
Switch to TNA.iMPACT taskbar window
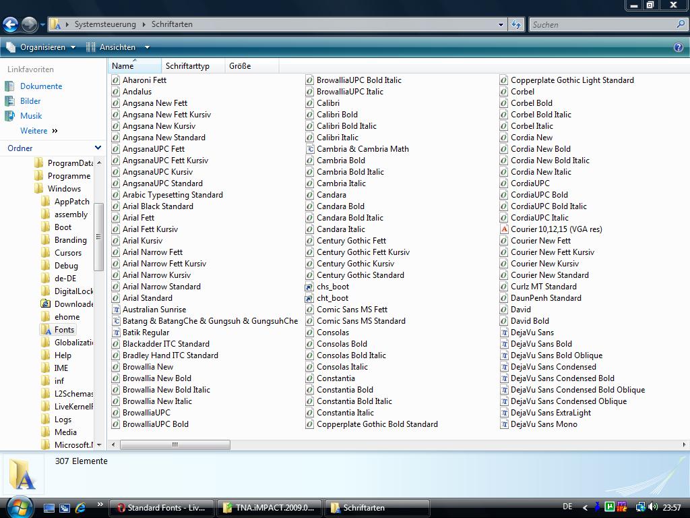point(270,508)
